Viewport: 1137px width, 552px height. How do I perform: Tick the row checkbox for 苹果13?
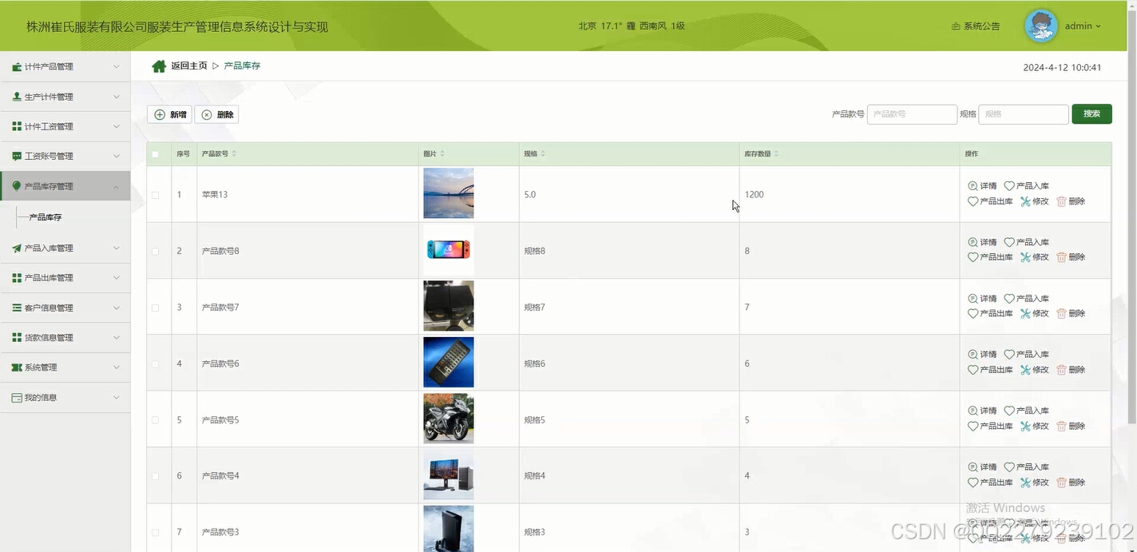156,194
